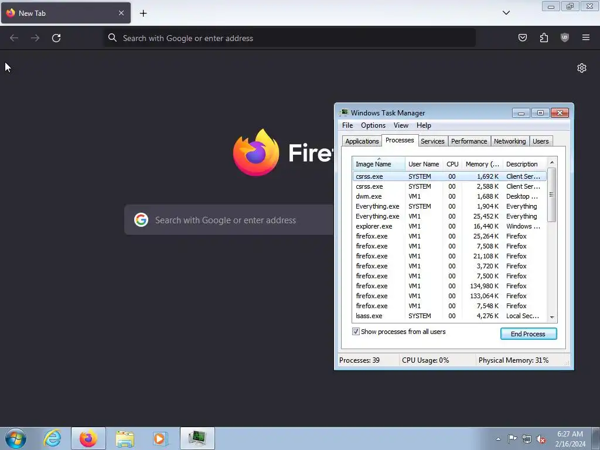
Task: Uncheck Show processes from all users
Action: (x=356, y=332)
